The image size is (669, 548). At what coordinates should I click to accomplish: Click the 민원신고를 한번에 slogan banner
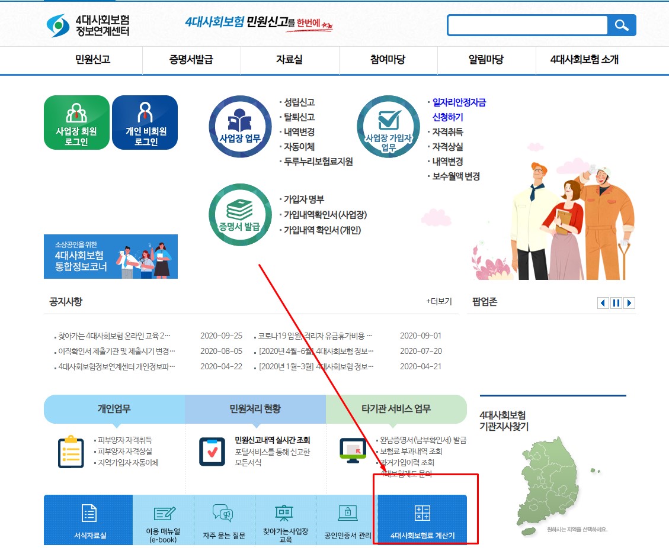[258, 24]
